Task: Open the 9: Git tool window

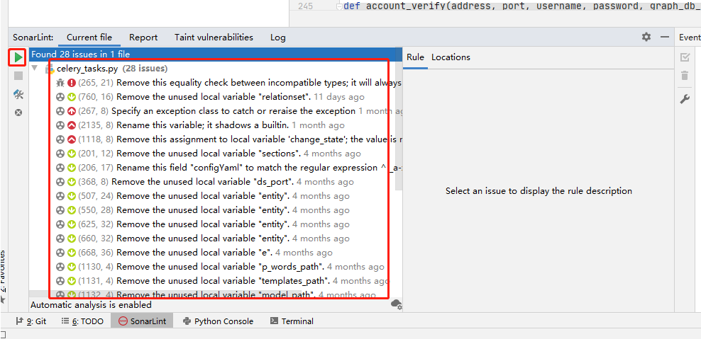Action: pyautogui.click(x=31, y=321)
